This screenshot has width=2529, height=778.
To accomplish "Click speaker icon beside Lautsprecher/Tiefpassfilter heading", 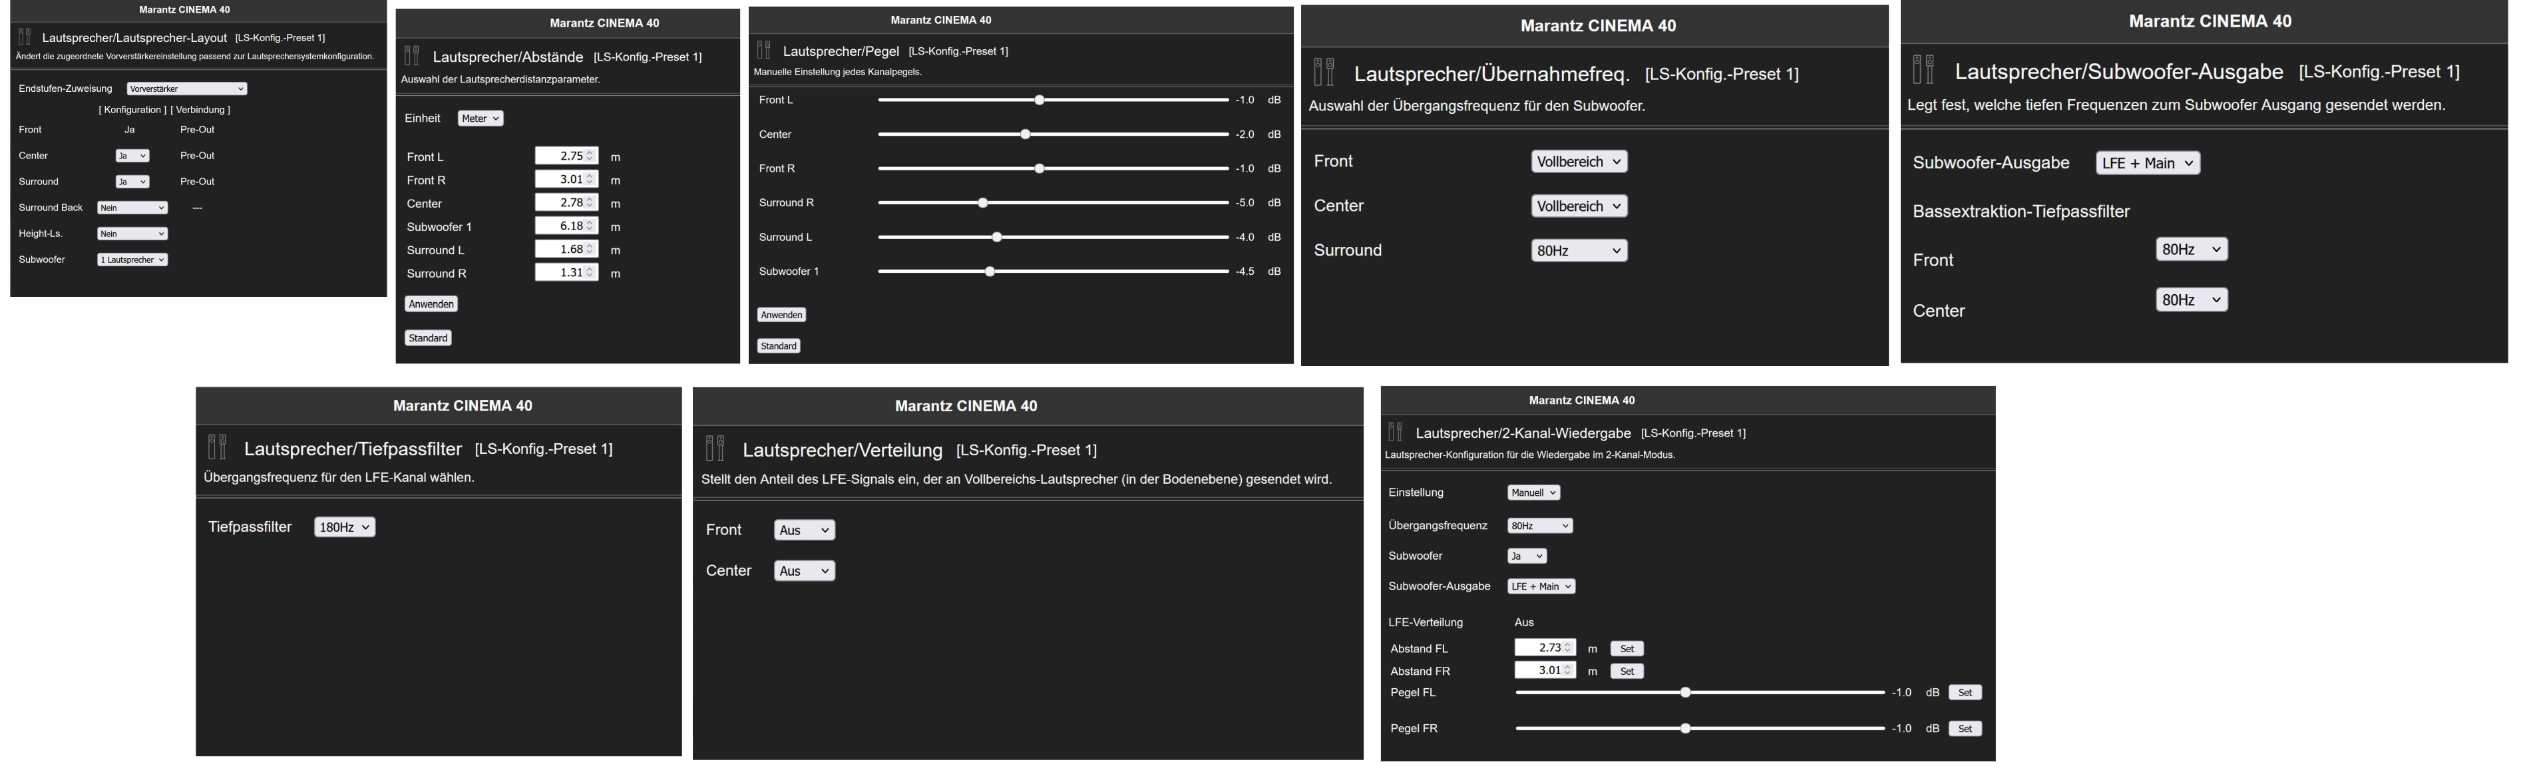I will click(x=217, y=448).
